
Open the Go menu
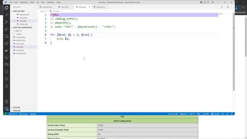coord(38,2)
